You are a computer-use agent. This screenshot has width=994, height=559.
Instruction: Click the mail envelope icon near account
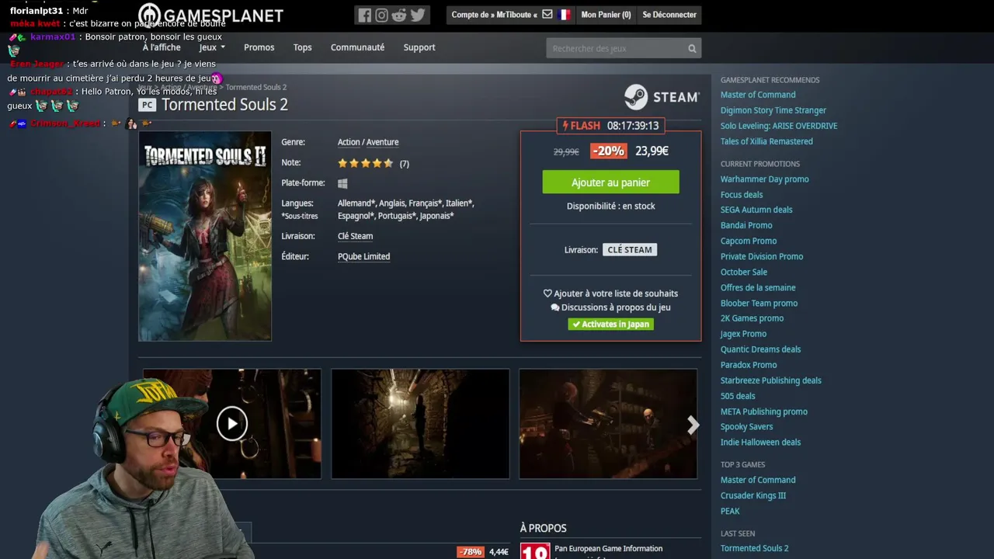547,15
